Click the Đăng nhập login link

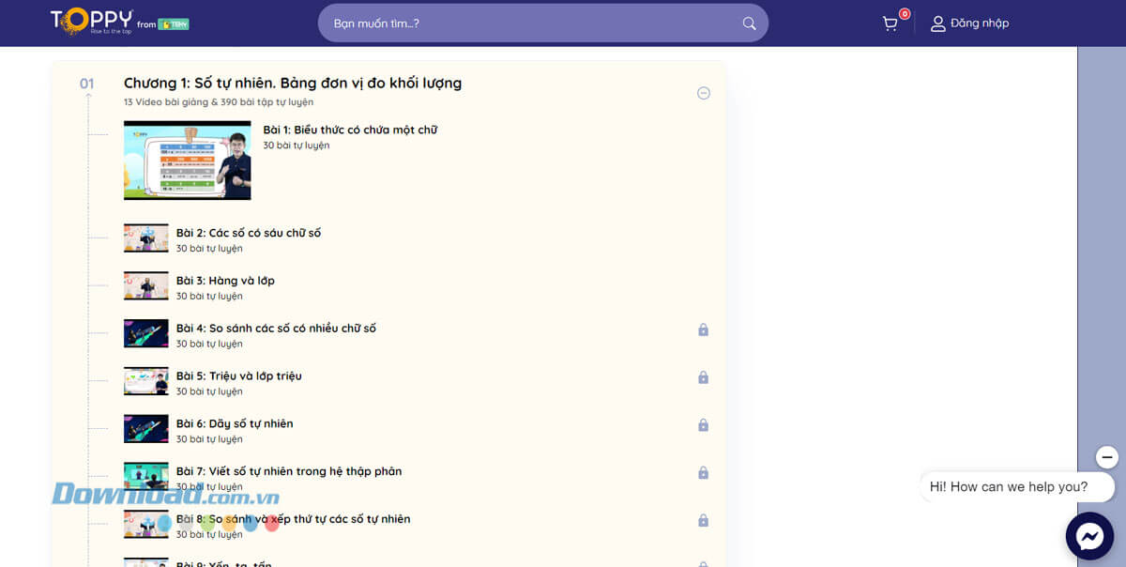(979, 23)
